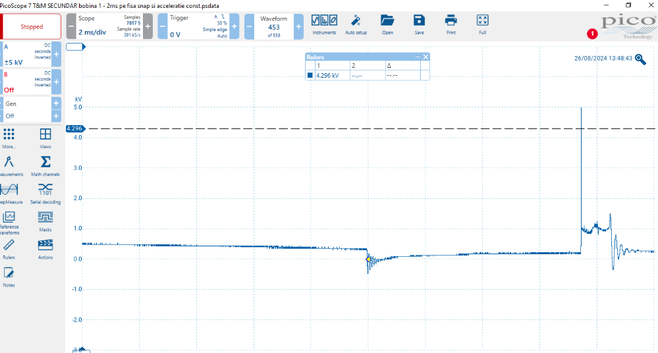
Task: Open More tools menu
Action: [9, 138]
